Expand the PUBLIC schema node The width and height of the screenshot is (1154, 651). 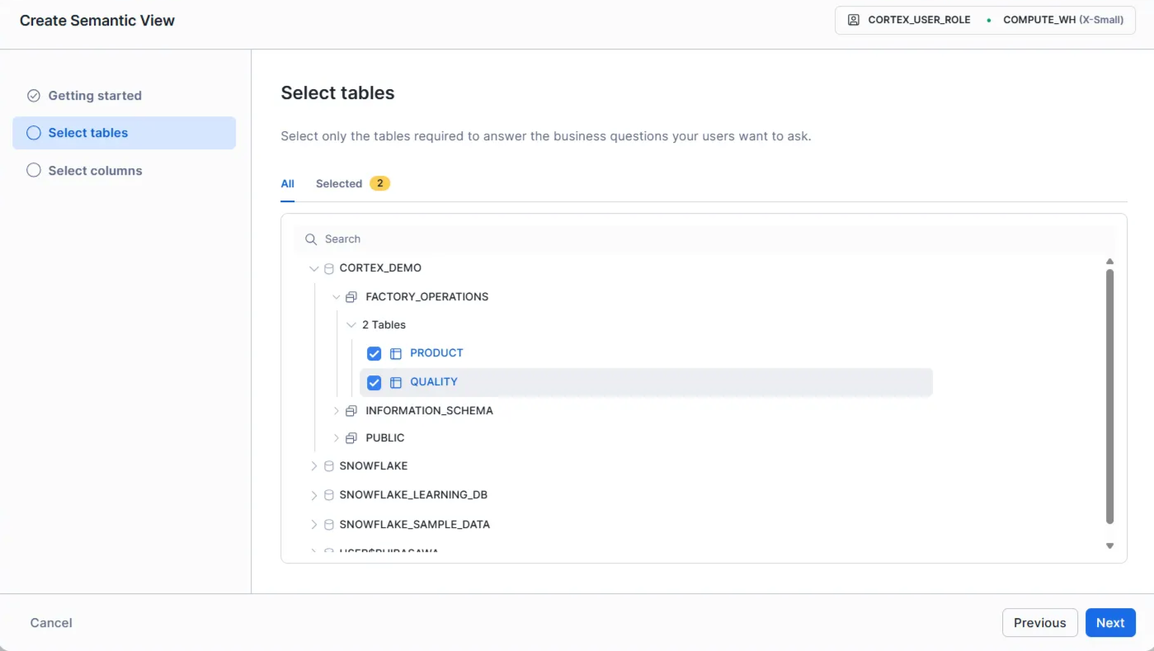336,438
